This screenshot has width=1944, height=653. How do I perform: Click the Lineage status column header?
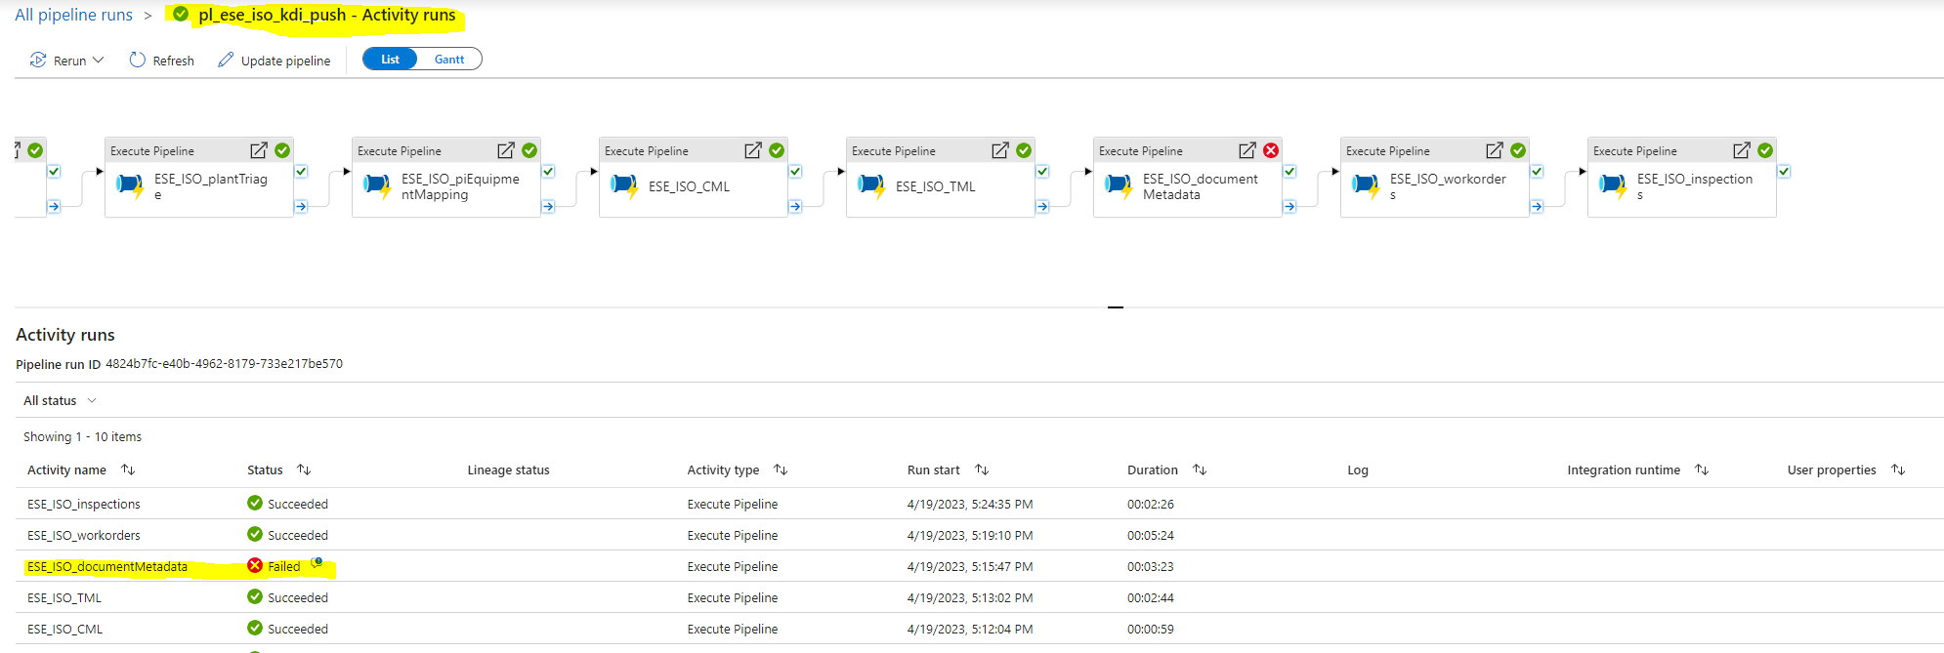508,470
